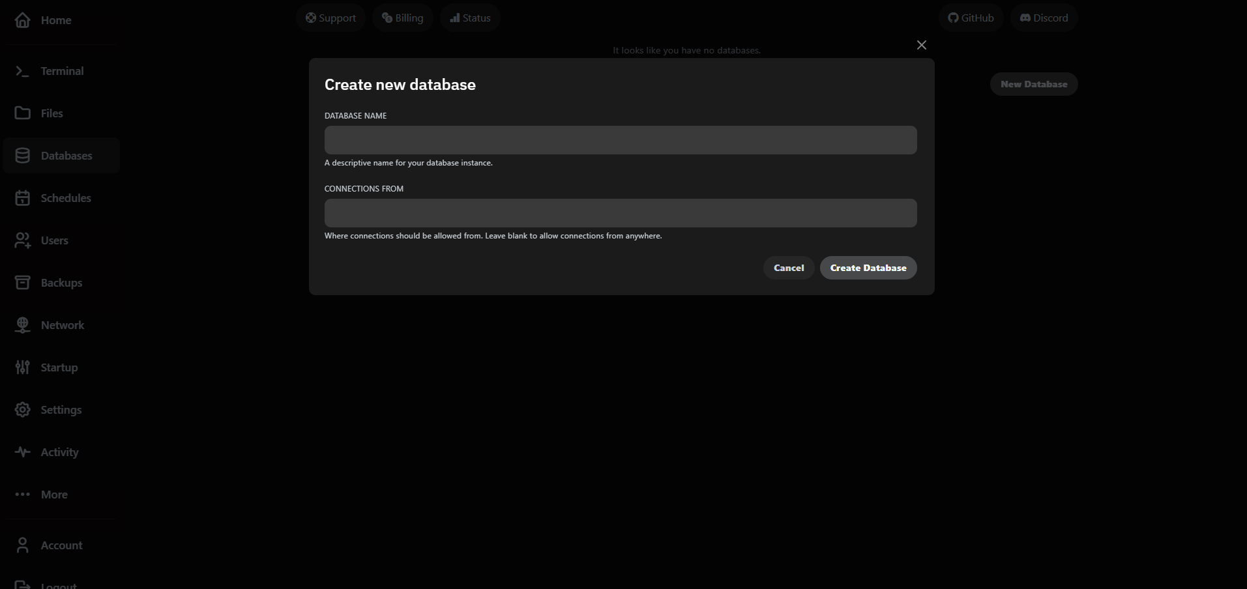
Task: Open the Network settings icon
Action: (23, 324)
